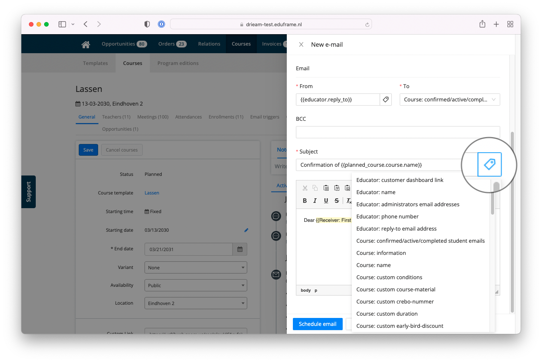542x362 pixels.
Task: Select 'Educator: phone number' tag
Action: pyautogui.click(x=387, y=217)
